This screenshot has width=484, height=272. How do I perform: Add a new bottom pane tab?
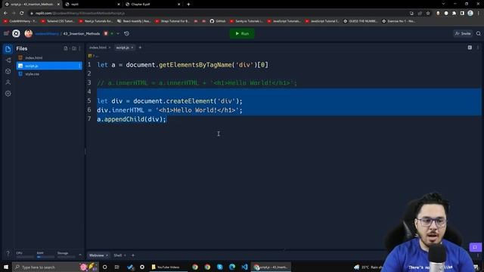point(133,255)
